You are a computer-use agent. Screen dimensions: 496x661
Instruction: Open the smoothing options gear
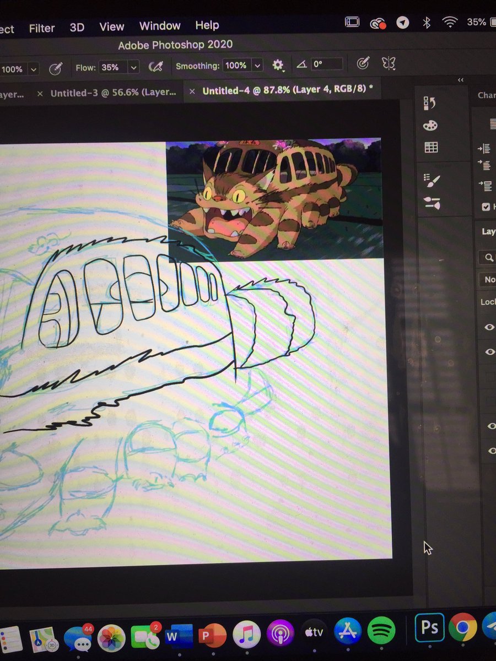tap(278, 65)
